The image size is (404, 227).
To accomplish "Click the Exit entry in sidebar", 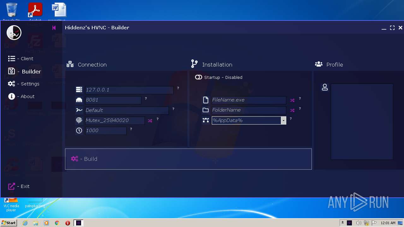I will (x=19, y=186).
